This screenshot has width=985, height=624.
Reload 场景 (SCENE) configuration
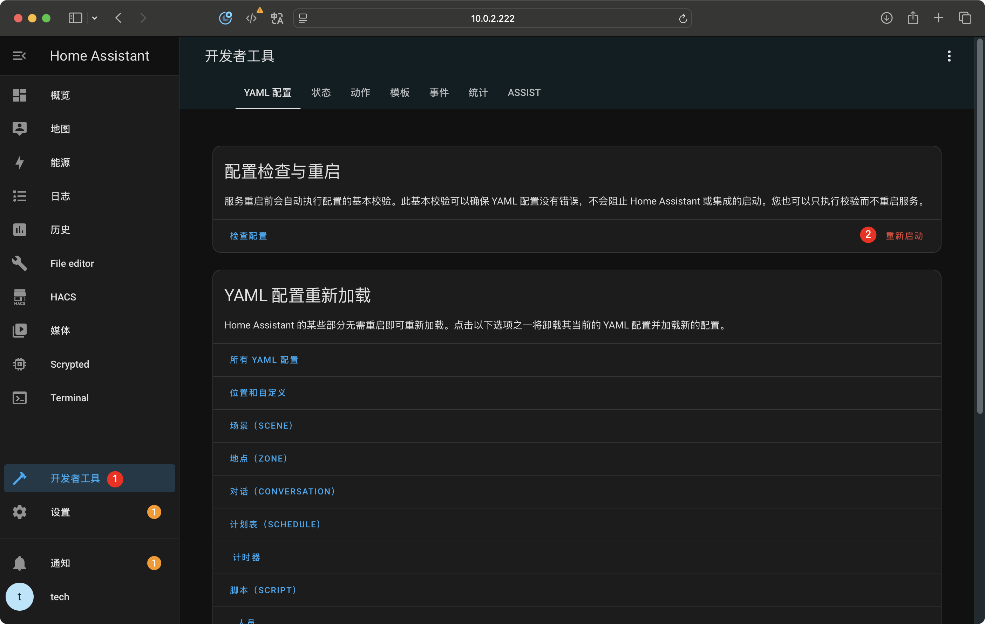(261, 425)
